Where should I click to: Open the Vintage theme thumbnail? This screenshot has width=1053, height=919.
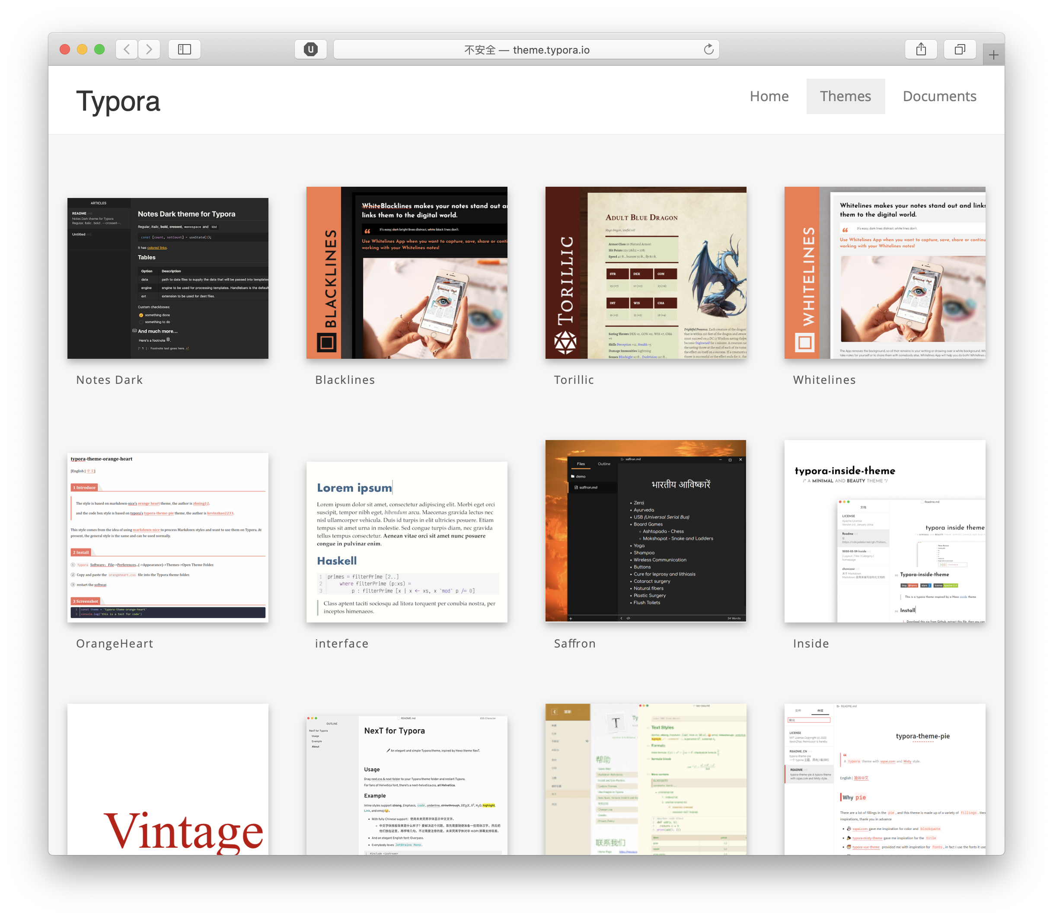[x=168, y=779]
